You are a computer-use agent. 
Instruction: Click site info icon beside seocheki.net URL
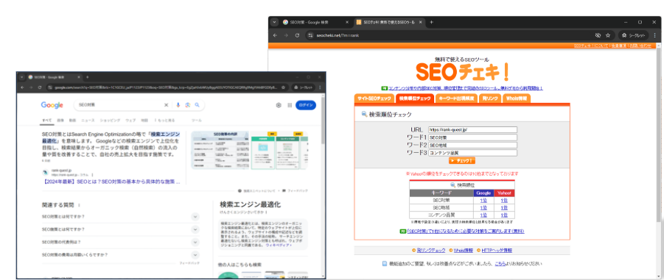310,35
